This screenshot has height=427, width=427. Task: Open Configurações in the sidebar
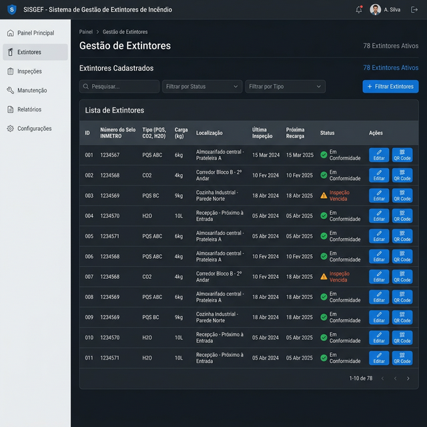(x=34, y=129)
